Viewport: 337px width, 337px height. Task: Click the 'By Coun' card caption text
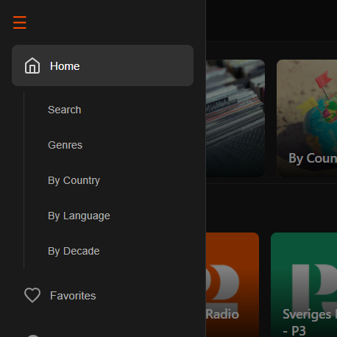(x=313, y=158)
